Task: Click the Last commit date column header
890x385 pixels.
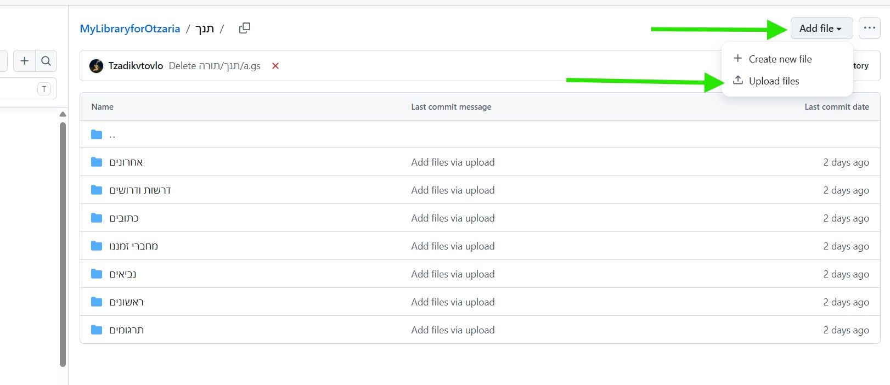Action: click(x=837, y=107)
